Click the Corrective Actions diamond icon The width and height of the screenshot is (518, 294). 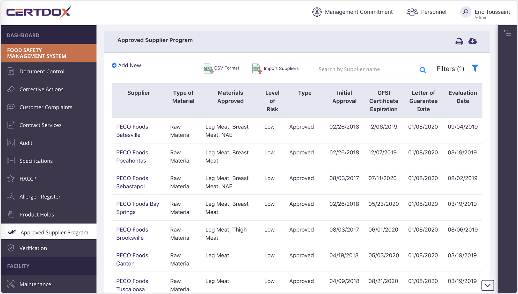pos(11,89)
